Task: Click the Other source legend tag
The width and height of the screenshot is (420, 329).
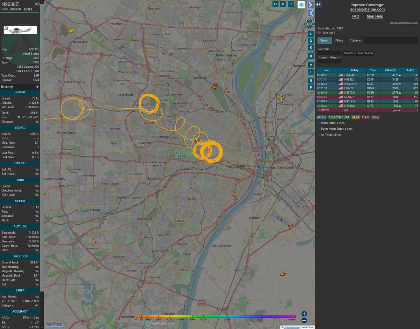Action: [x=375, y=117]
